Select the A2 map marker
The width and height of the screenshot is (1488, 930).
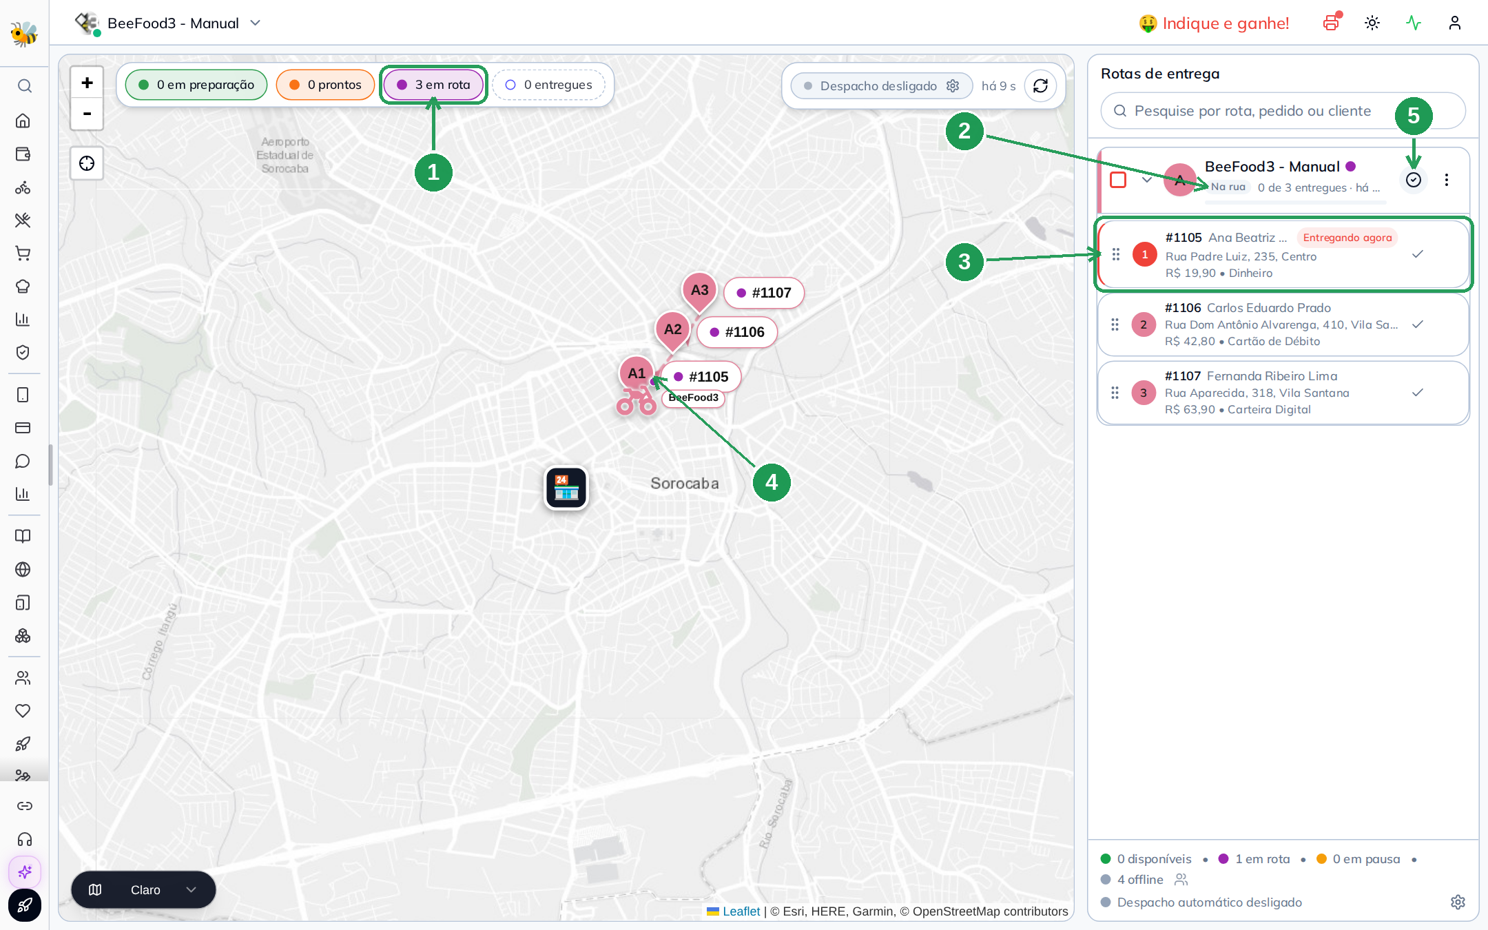pyautogui.click(x=672, y=331)
